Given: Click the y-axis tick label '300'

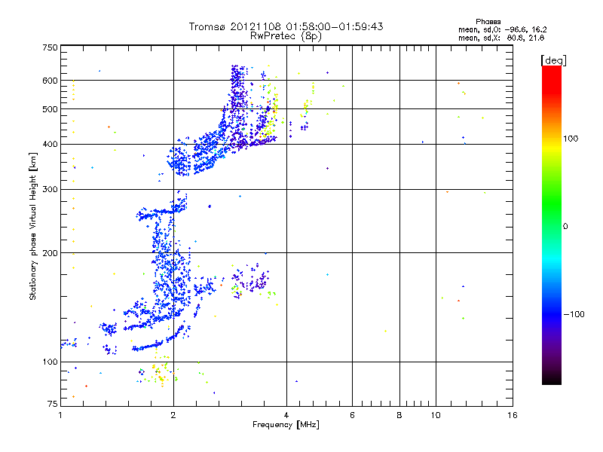Looking at the screenshot, I should pos(50,189).
